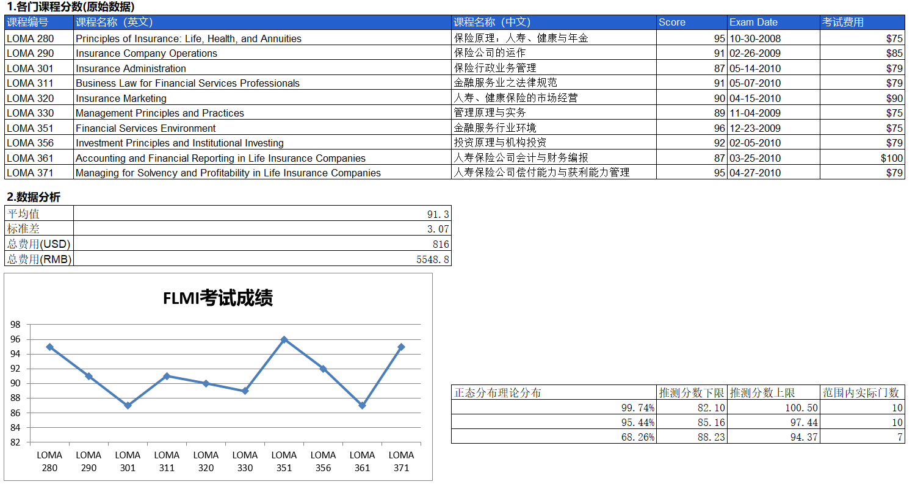Viewport: 915px width, 487px height.
Task: Click exam date '04-27-2010'
Action: pyautogui.click(x=773, y=173)
